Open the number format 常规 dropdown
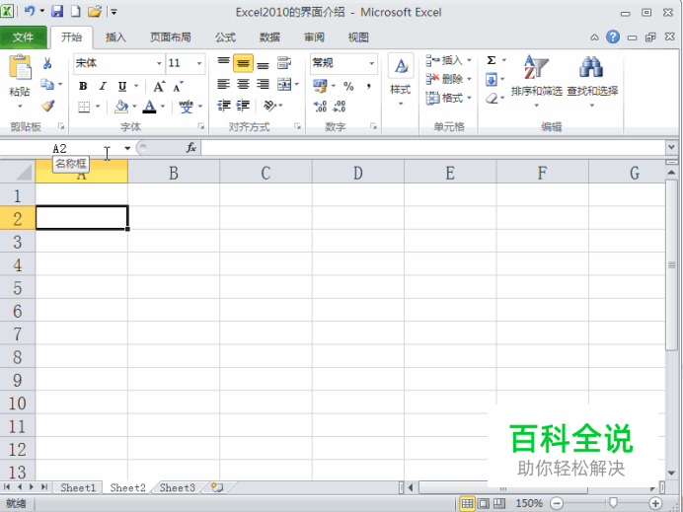Image resolution: width=683 pixels, height=512 pixels. pos(371,63)
